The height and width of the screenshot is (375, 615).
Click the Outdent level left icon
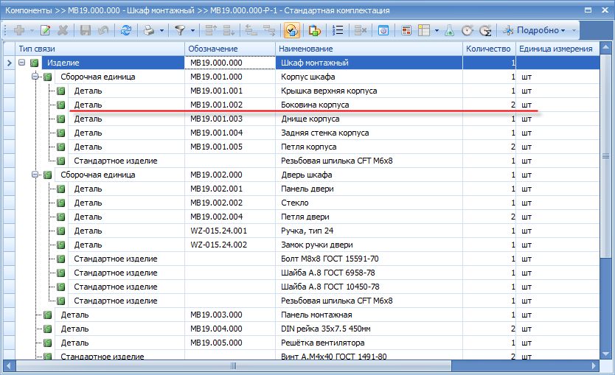click(x=251, y=30)
